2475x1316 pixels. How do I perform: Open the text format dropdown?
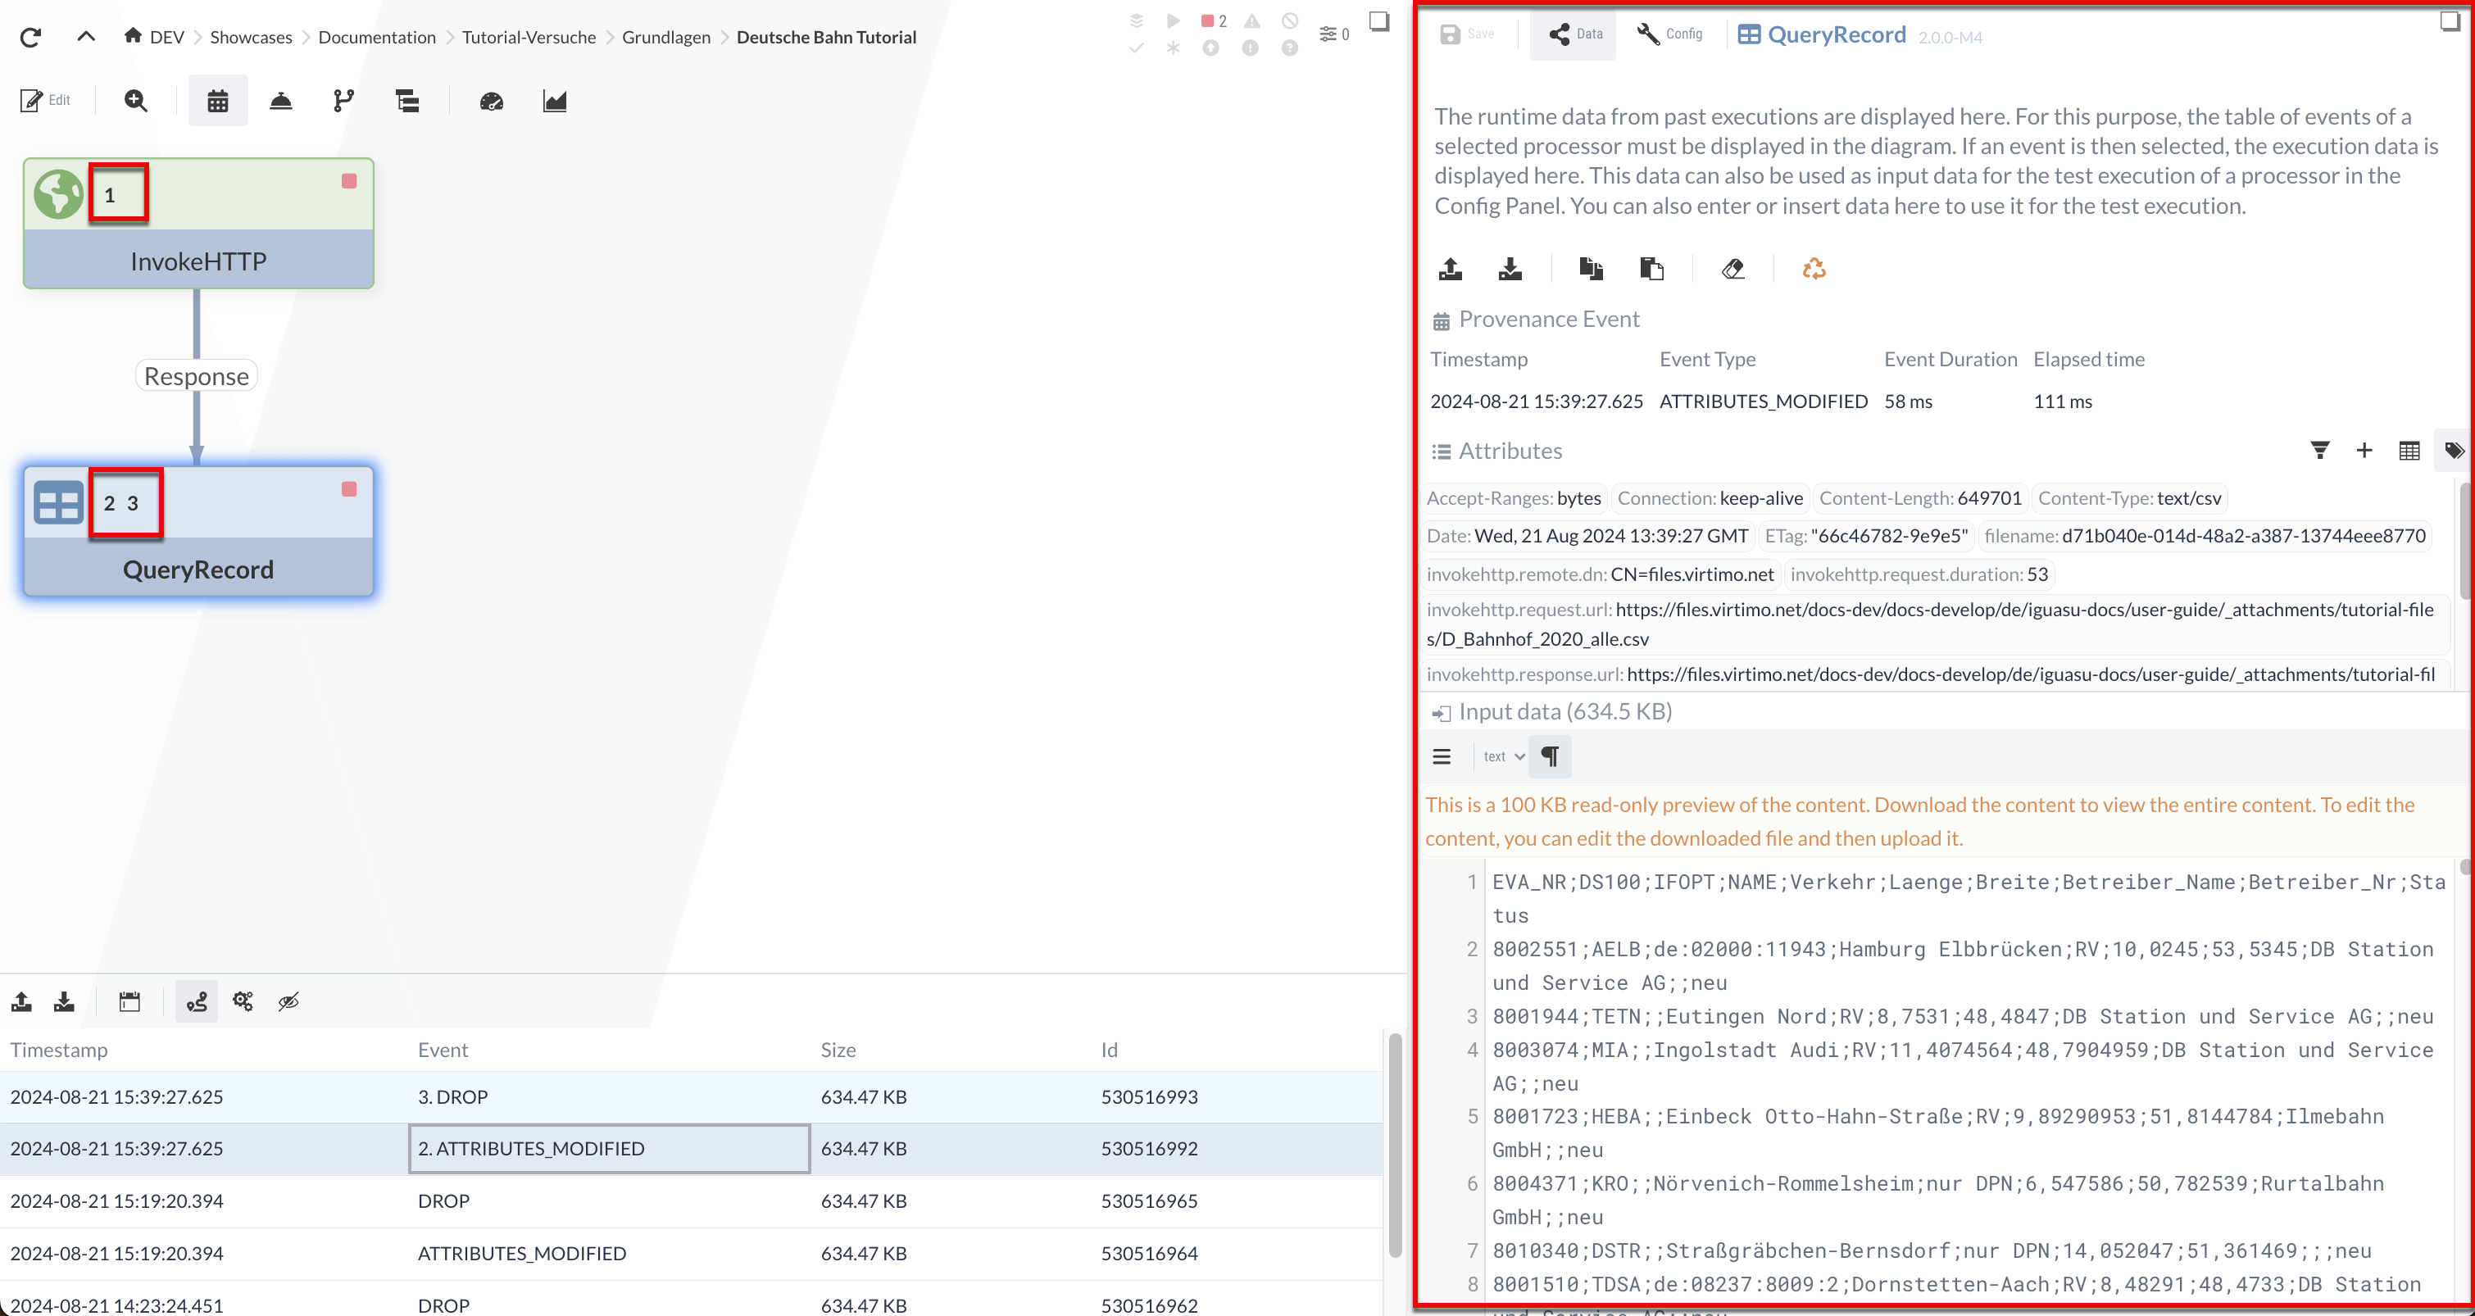(x=1504, y=756)
